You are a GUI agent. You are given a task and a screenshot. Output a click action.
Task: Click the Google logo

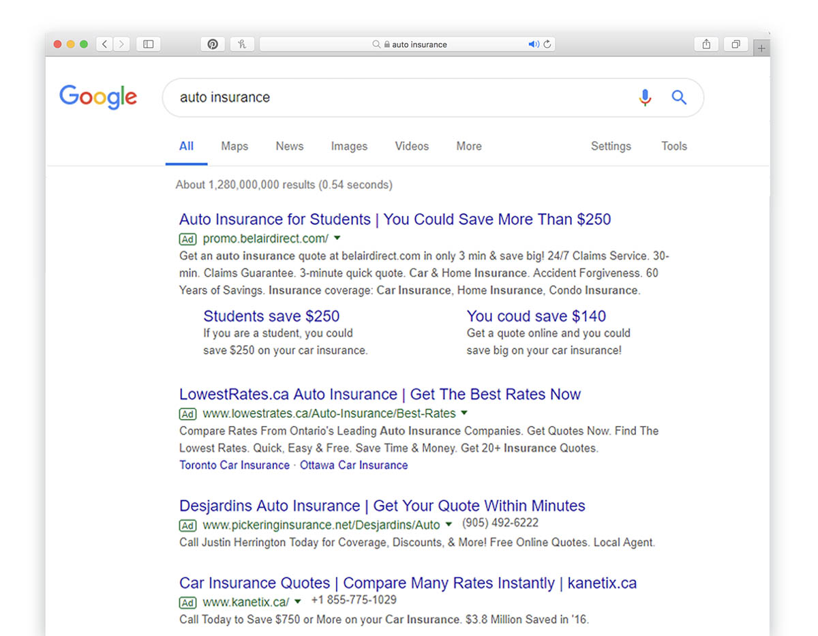tap(98, 97)
